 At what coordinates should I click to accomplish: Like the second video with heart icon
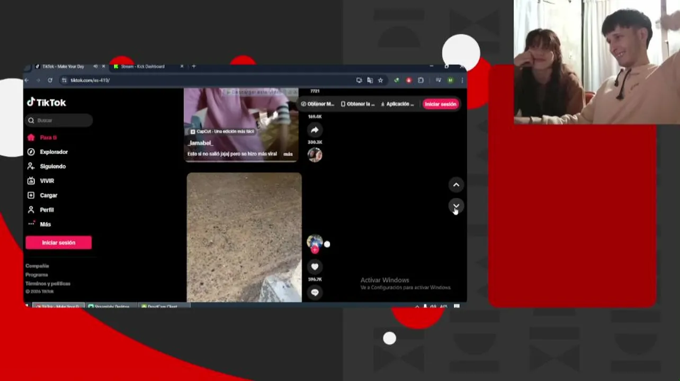click(315, 267)
